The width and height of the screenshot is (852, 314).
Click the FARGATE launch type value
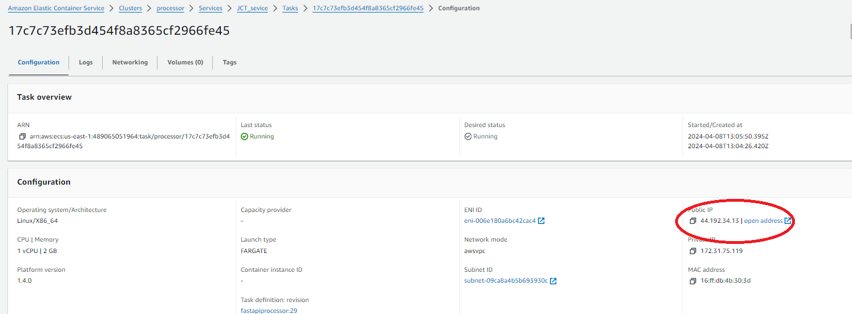point(254,251)
